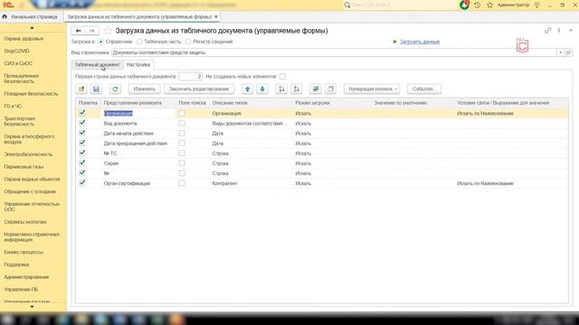Viewport: 579px width, 325px height.
Task: Open the history clock icon
Action: [x=477, y=5]
